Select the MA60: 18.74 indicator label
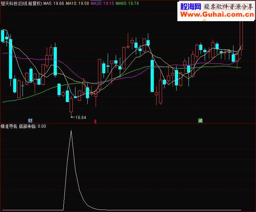 (127, 3)
